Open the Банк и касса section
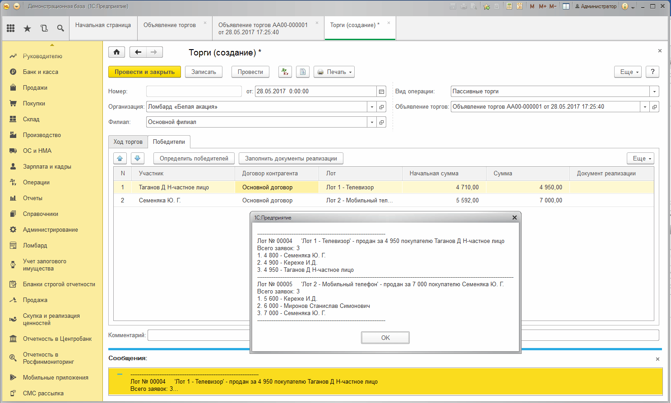Screen dimensions: 671x403 pyautogui.click(x=41, y=72)
